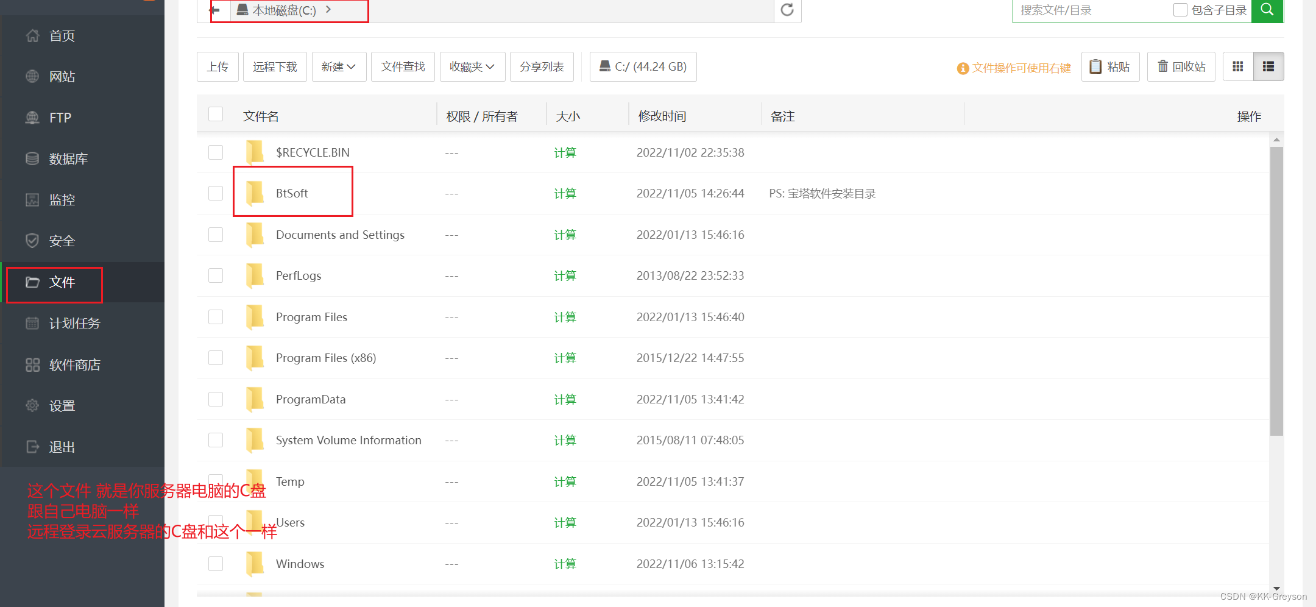Click the C:/ (44.24 GB) disk button
The image size is (1316, 607).
click(x=643, y=66)
